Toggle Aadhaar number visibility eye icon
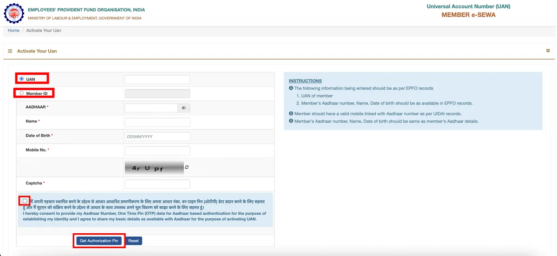557x256 pixels. point(184,108)
